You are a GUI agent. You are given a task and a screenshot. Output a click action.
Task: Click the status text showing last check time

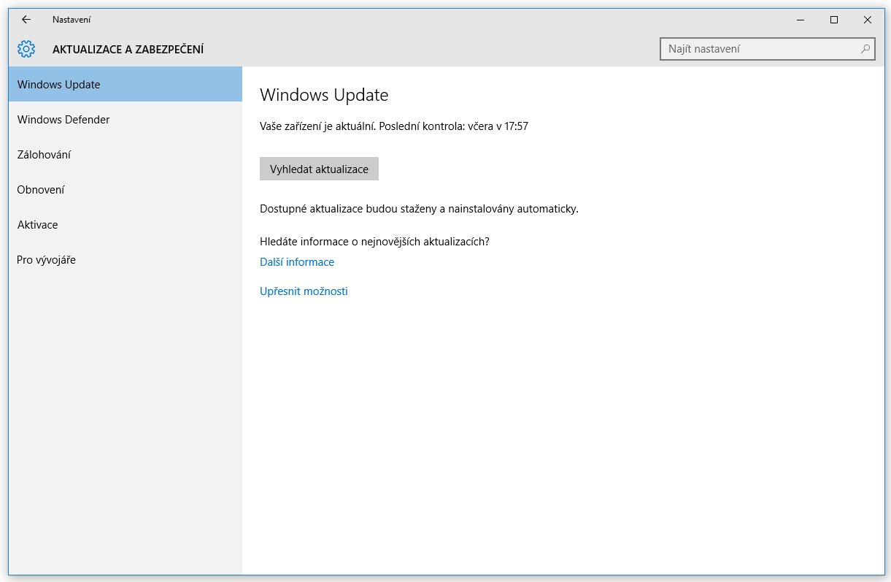point(394,126)
